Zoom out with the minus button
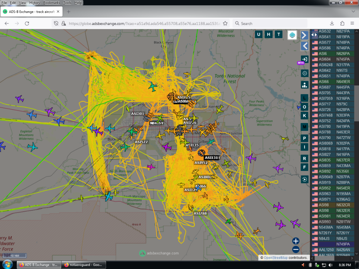 coord(296,249)
